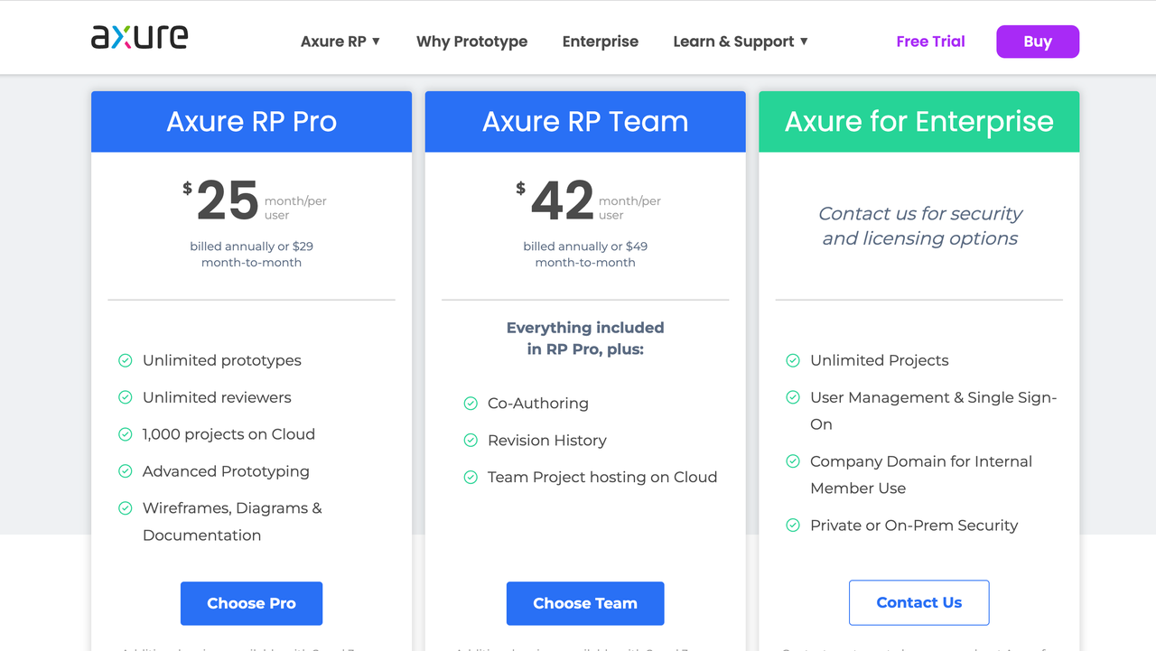
Task: Choose the Pro plan
Action: coord(251,603)
